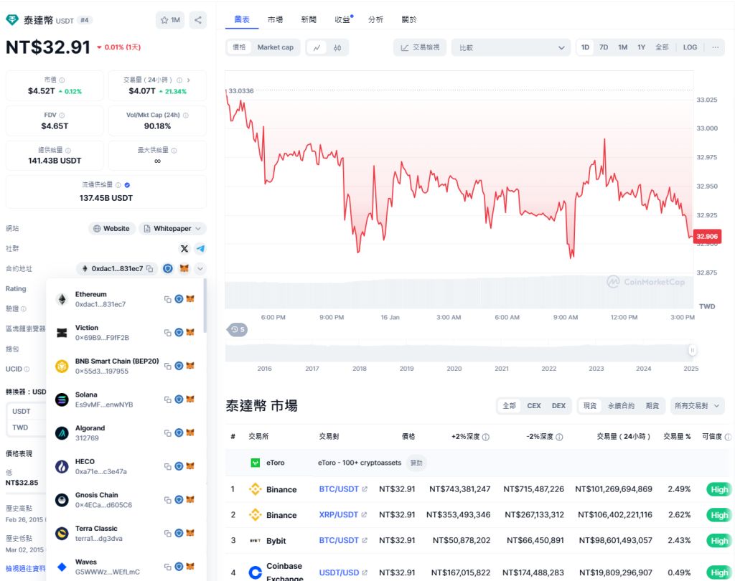Click the Website button

[112, 228]
